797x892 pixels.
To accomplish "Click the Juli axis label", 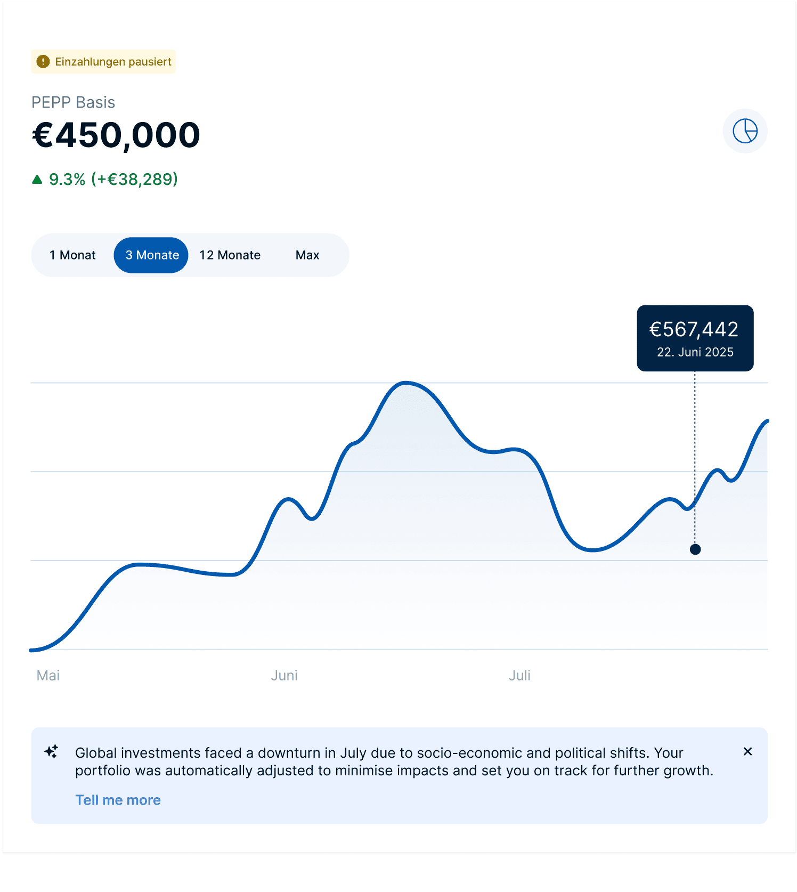I will tap(519, 675).
